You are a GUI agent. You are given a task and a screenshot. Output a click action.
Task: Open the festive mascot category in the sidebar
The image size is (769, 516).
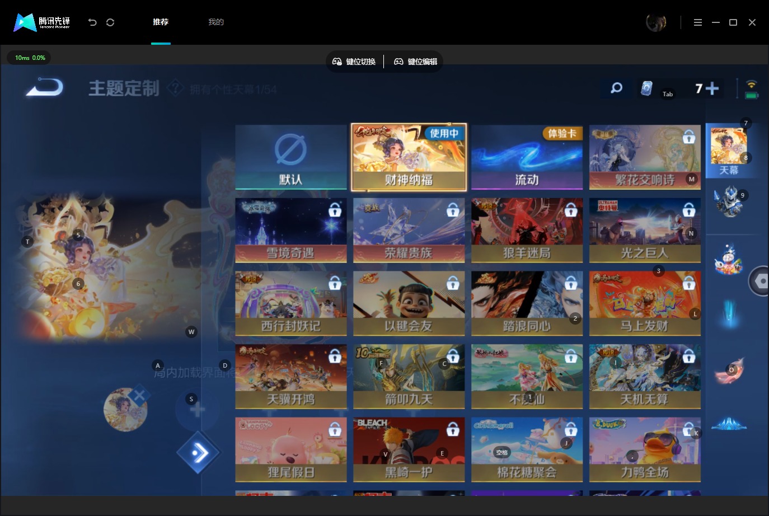(729, 259)
